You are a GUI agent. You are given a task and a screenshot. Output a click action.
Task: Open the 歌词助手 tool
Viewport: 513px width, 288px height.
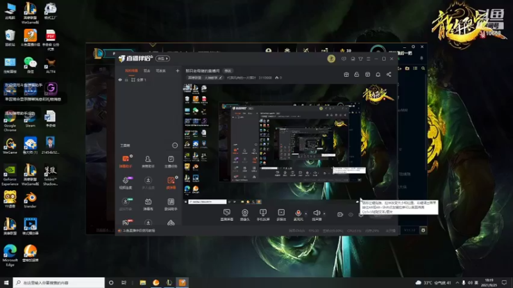(x=171, y=204)
